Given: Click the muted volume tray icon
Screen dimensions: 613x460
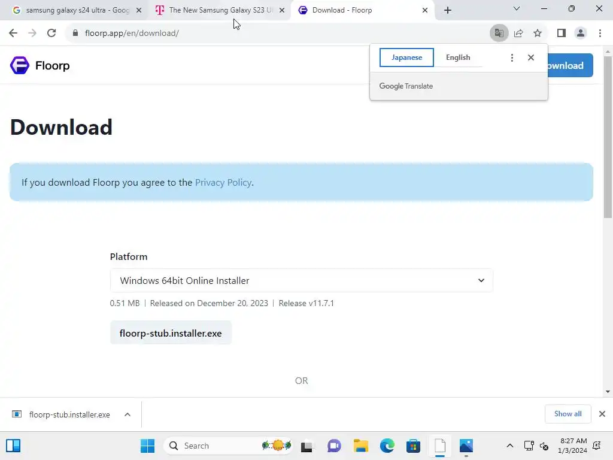Looking at the screenshot, I should tap(544, 446).
